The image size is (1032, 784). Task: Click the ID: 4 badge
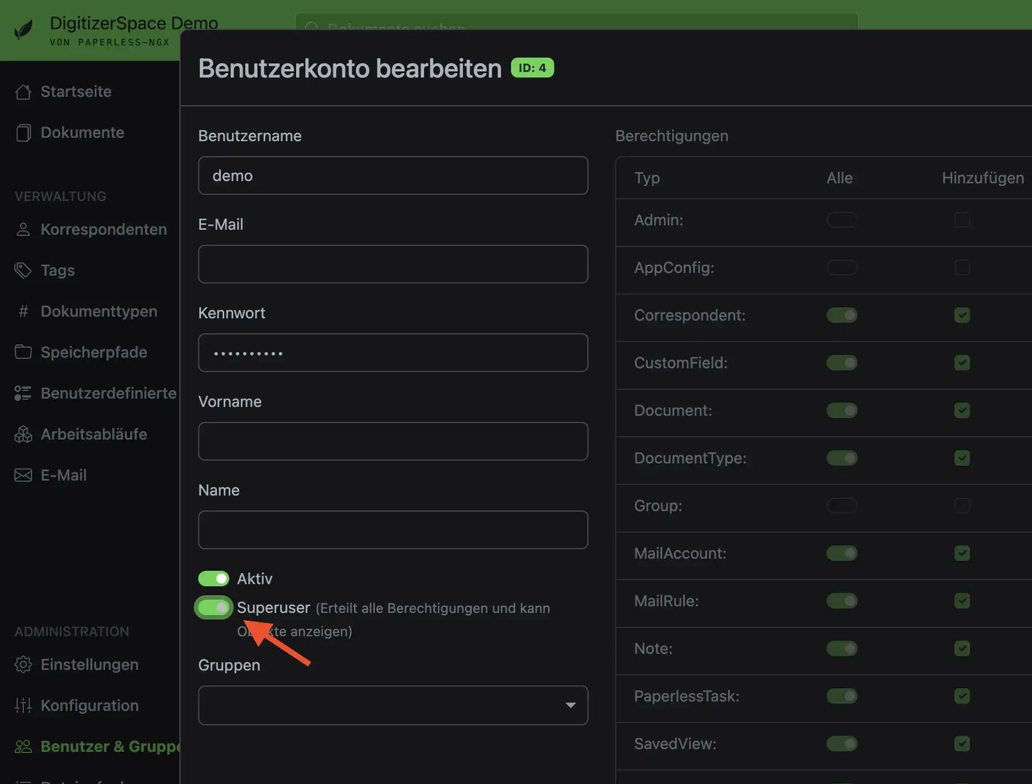532,68
